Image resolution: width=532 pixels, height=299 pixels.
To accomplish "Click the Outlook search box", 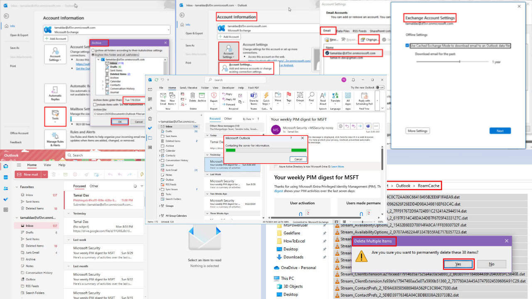I will coord(235,80).
